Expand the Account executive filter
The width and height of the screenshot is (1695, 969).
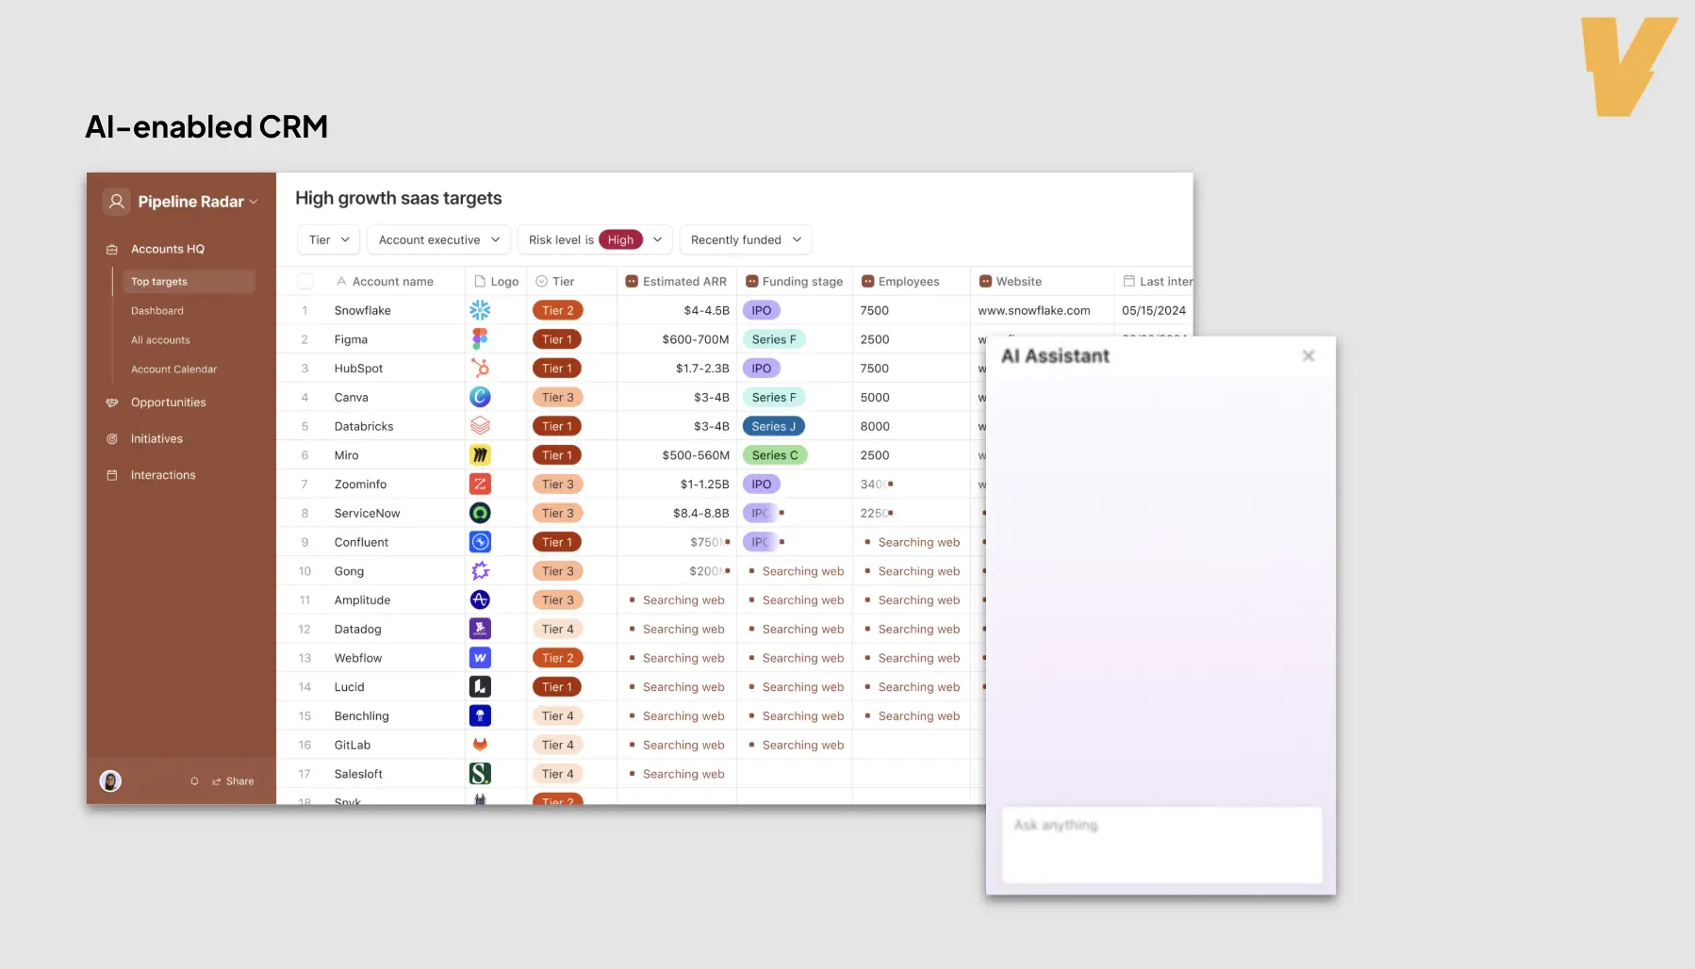(x=437, y=239)
